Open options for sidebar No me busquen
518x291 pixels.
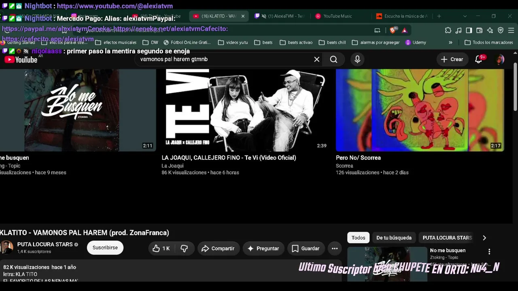(489, 251)
